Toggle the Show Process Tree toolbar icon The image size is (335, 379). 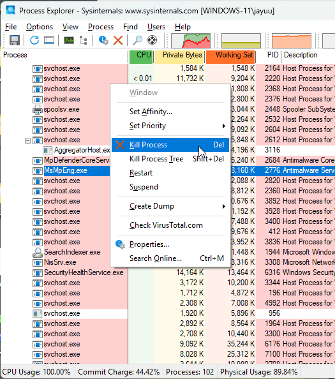(x=84, y=40)
